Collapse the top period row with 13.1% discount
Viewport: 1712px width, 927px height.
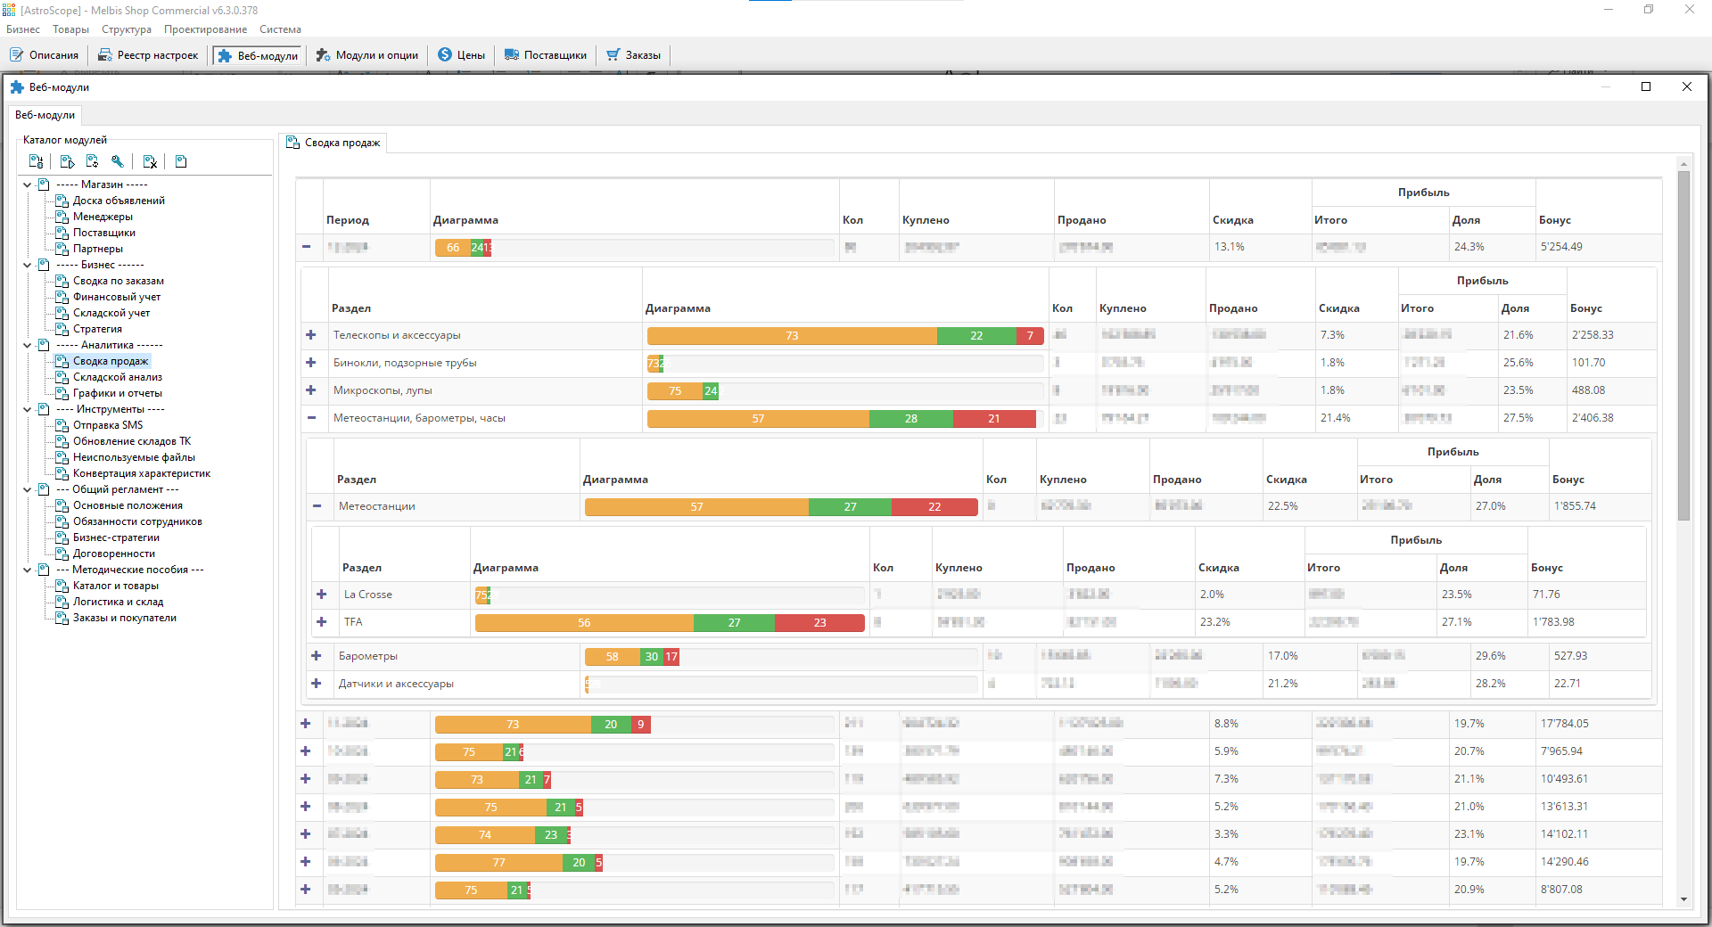pyautogui.click(x=306, y=247)
